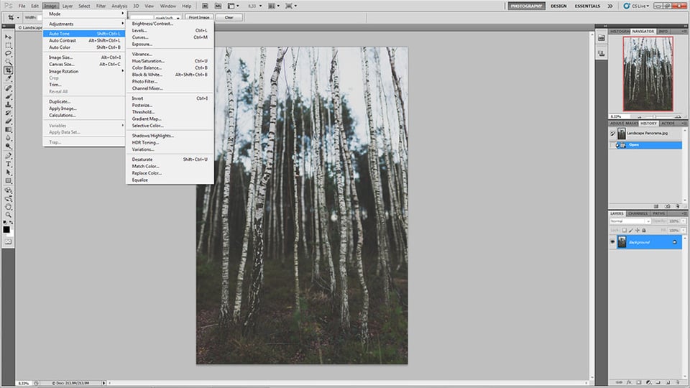Open the CS Live button
This screenshot has width=690, height=388.
click(636, 6)
